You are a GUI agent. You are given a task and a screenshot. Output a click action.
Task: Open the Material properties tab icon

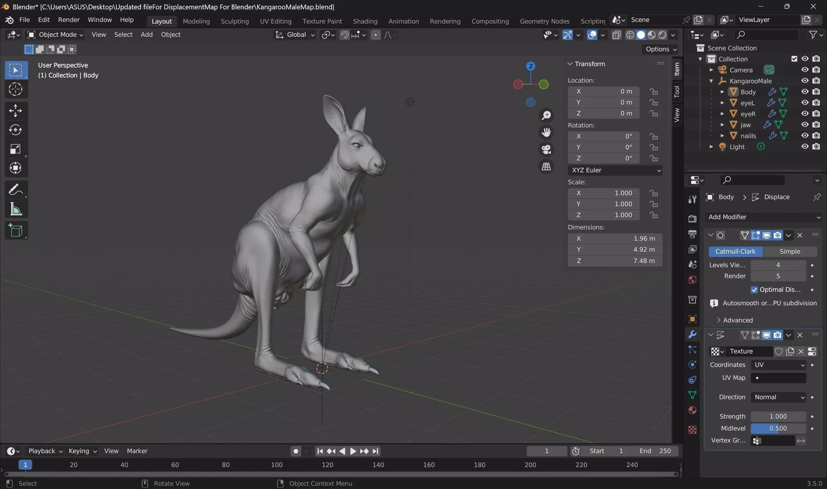693,410
